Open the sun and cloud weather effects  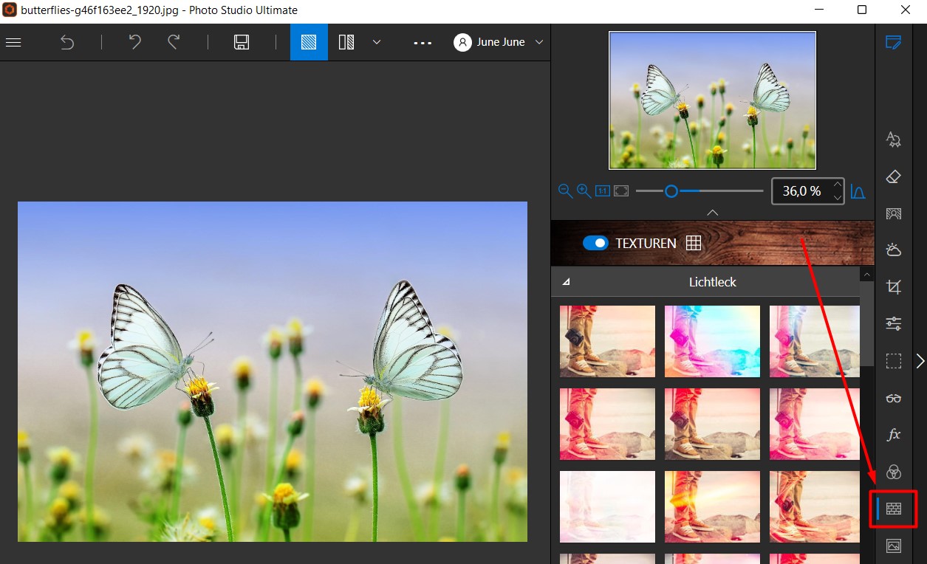pyautogui.click(x=894, y=250)
